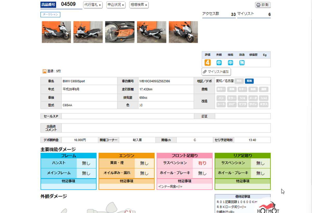
Task: Click the 取説 document badge
Action: [x=253, y=89]
